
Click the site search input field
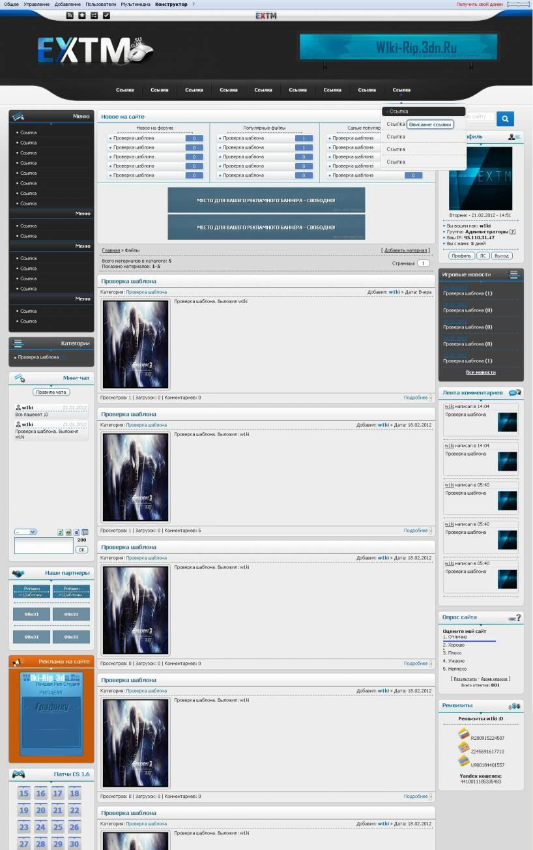pyautogui.click(x=480, y=117)
